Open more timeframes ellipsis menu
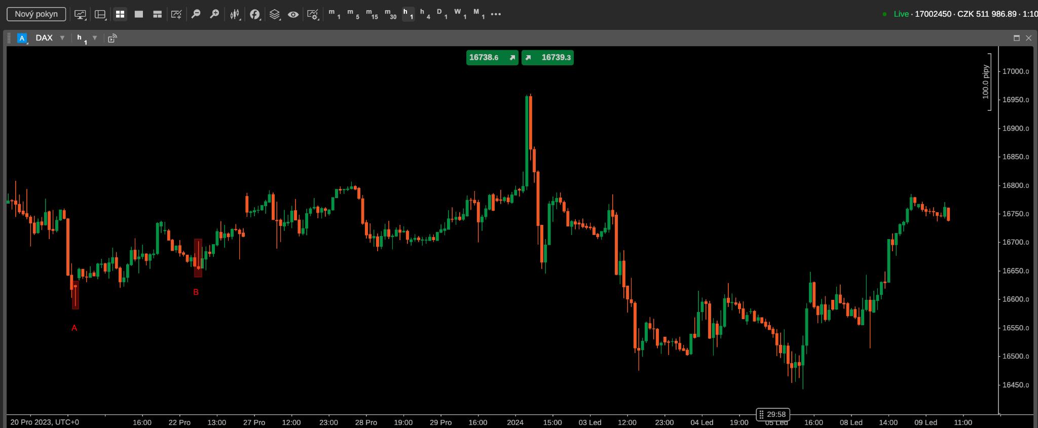1038x428 pixels. pos(496,14)
